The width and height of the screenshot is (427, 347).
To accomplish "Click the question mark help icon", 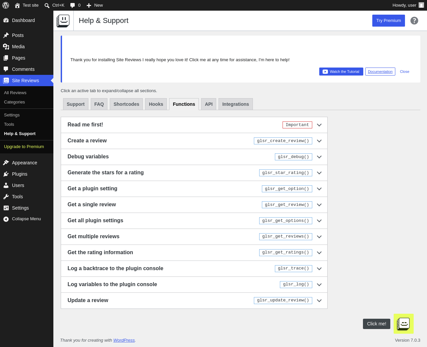I will (x=414, y=21).
